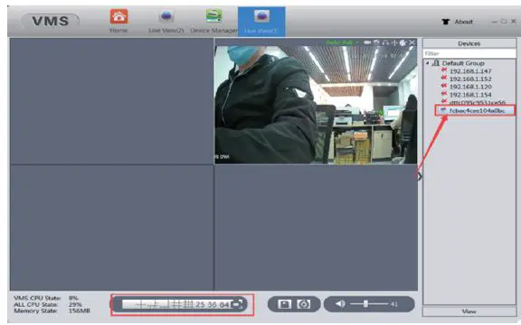This screenshot has width=521, height=325.
Task: Switch to 36-window layout
Action: point(212,304)
